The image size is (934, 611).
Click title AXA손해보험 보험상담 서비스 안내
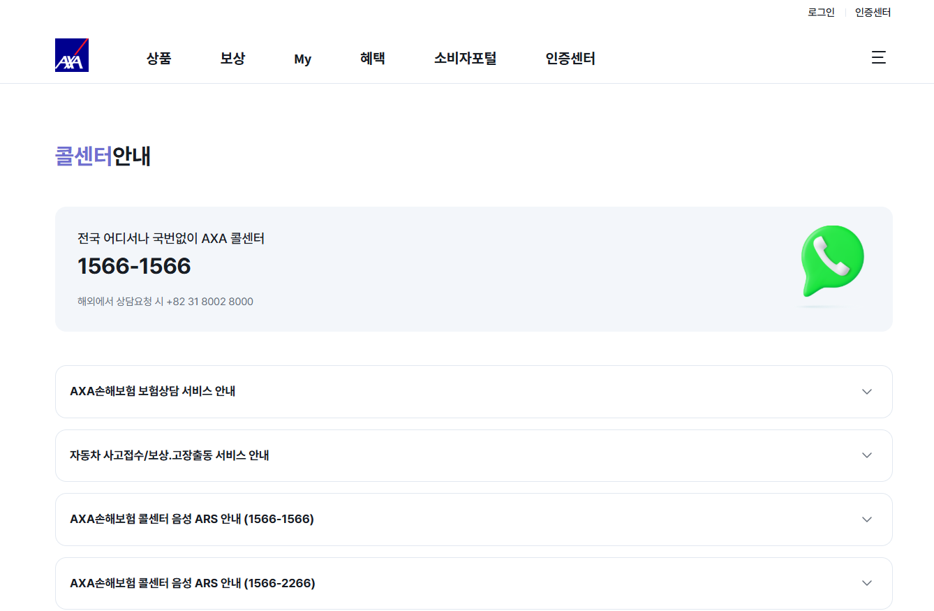(x=152, y=391)
